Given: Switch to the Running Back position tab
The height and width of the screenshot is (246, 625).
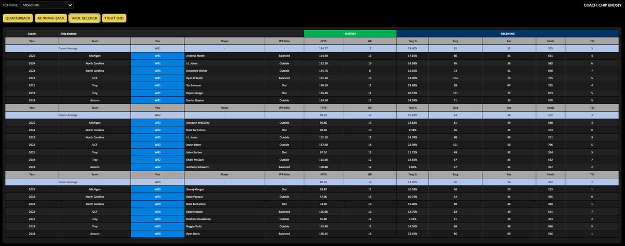Looking at the screenshot, I should coord(51,18).
